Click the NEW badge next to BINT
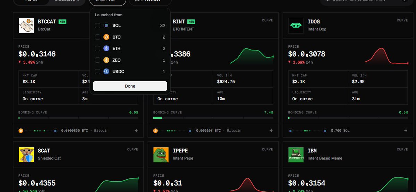The image size is (416, 192). pos(191,22)
